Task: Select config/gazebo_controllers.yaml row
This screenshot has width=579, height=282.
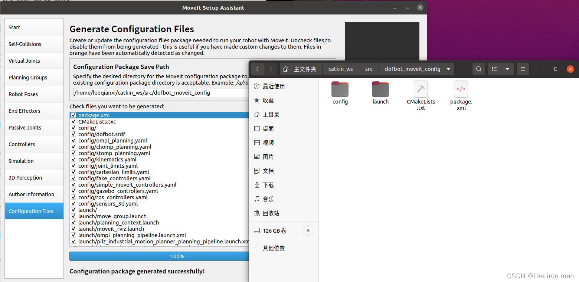Action: tap(159, 191)
